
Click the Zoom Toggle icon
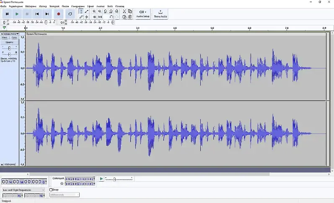click(117, 11)
